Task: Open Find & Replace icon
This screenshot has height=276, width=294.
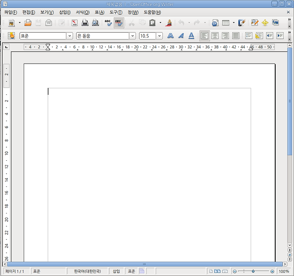Action: (255, 23)
